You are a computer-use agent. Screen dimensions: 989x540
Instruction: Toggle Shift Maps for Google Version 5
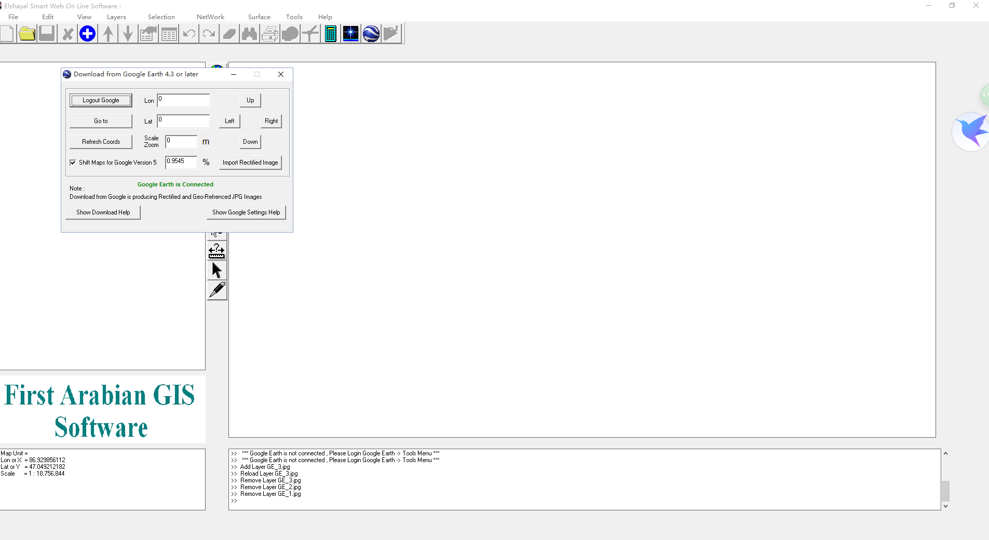coord(73,163)
